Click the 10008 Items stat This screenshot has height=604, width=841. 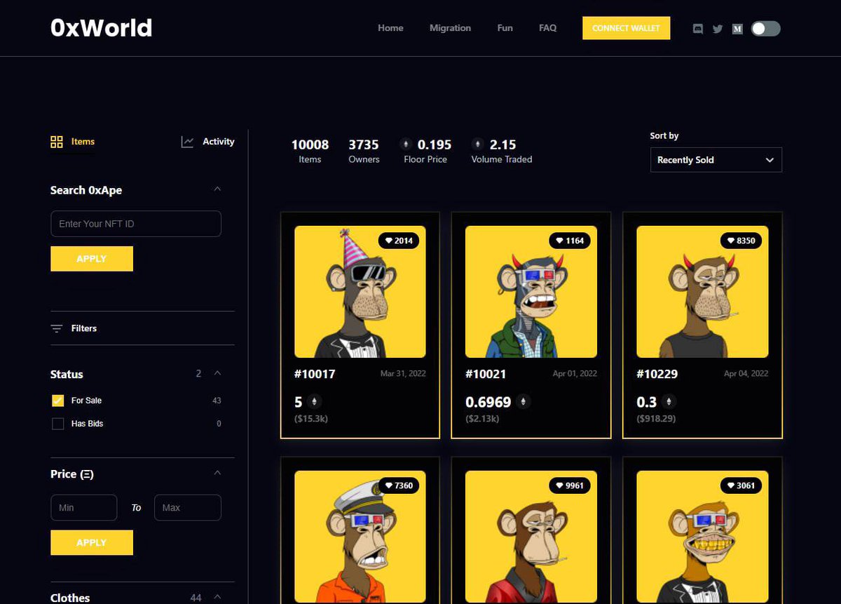pyautogui.click(x=310, y=151)
